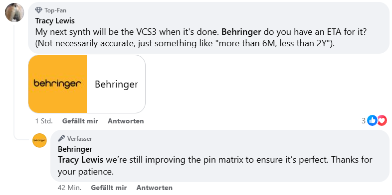Click the Verfasser pen badge icon
392x195 pixels.
pos(61,138)
